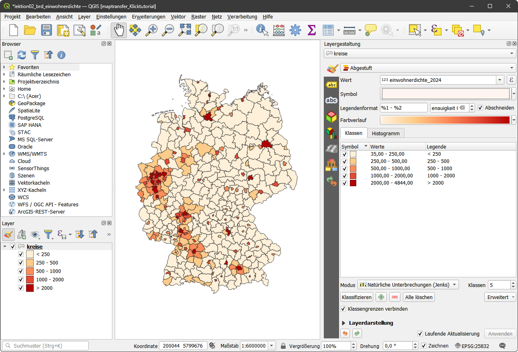Click the Anwenden button
This screenshot has width=518, height=352.
500,334
